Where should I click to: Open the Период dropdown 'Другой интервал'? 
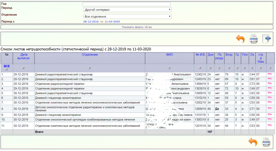[127, 10]
